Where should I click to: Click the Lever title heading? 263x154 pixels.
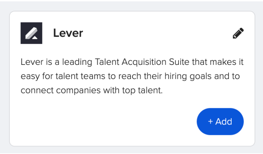coord(68,33)
